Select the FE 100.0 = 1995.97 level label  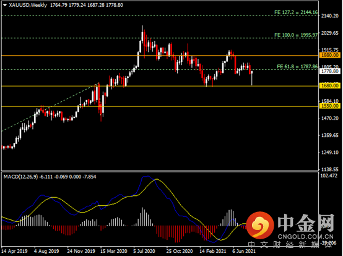click(296, 35)
